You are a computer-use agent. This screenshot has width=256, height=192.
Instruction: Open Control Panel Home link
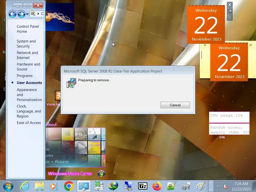coord(28,29)
